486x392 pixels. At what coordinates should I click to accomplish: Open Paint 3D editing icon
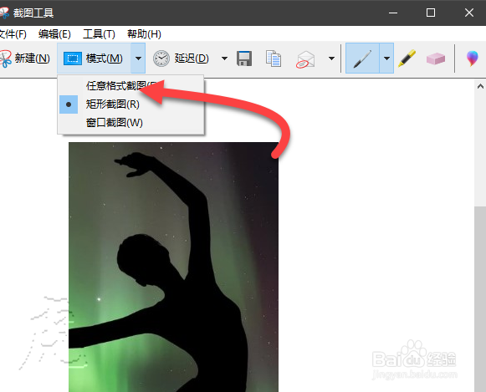click(x=472, y=59)
